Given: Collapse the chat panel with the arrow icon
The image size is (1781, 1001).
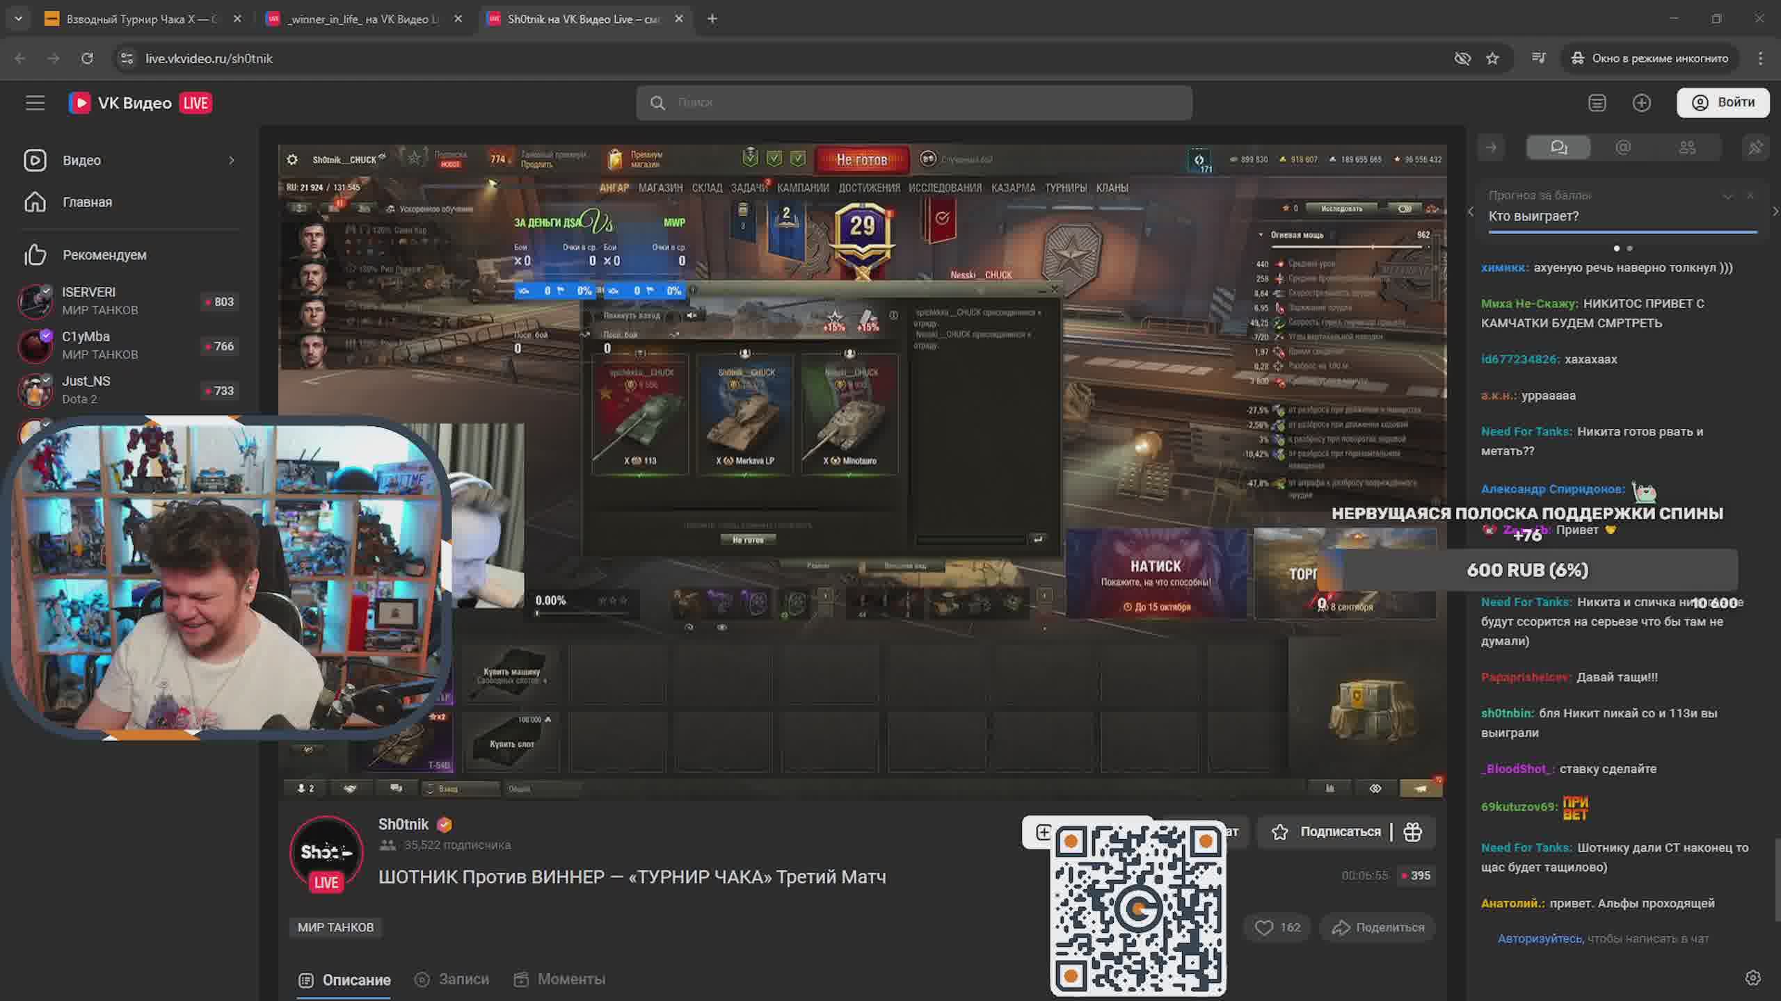Looking at the screenshot, I should [1491, 147].
